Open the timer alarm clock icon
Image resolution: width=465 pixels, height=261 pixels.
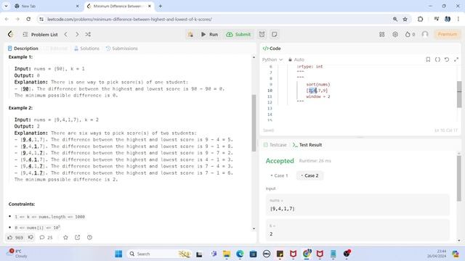262,34
